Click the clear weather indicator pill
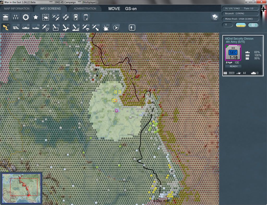 [x=241, y=25]
